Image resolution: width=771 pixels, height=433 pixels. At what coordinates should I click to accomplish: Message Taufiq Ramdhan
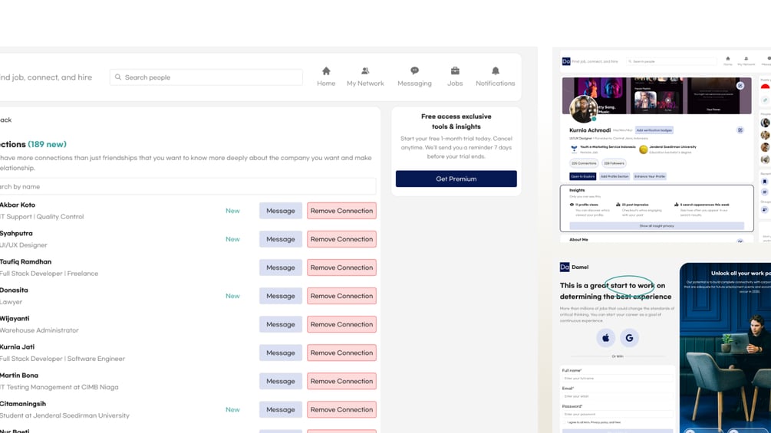(x=280, y=267)
